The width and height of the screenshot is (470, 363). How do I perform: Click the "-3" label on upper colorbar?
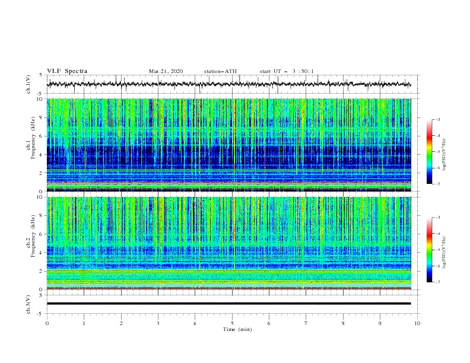pos(438,119)
